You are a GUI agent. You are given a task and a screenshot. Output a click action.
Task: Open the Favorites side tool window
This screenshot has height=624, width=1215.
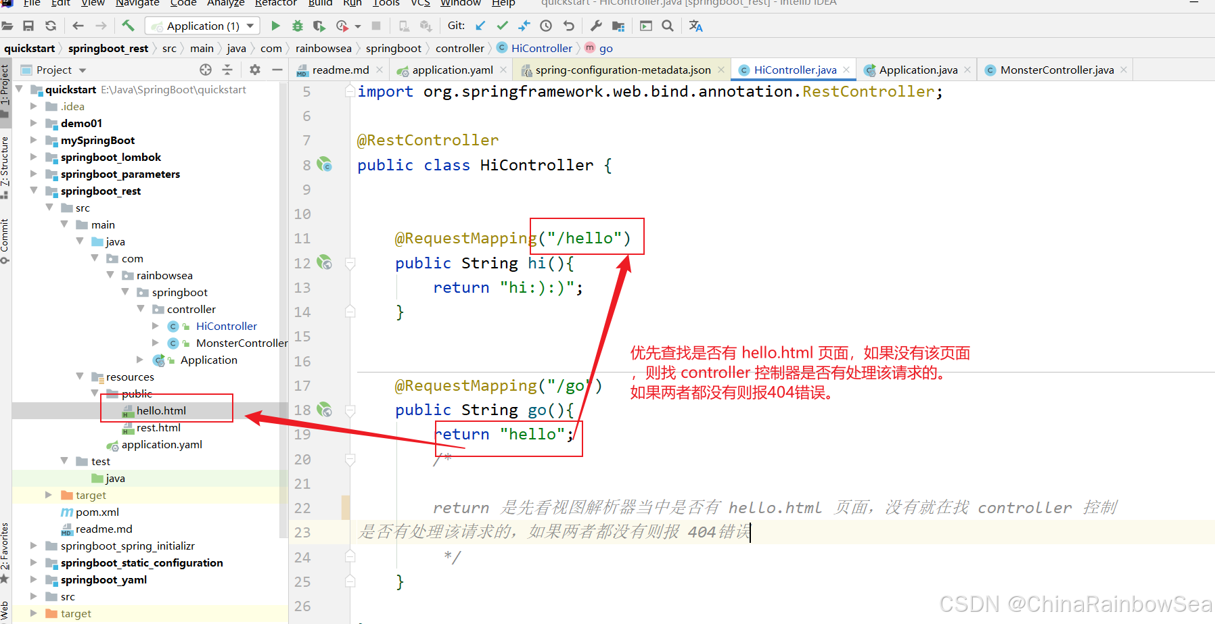(x=5, y=553)
